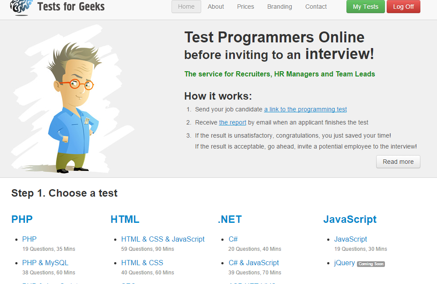This screenshot has height=284, width=437.
Task: Navigate to the Branding page
Action: [x=280, y=7]
